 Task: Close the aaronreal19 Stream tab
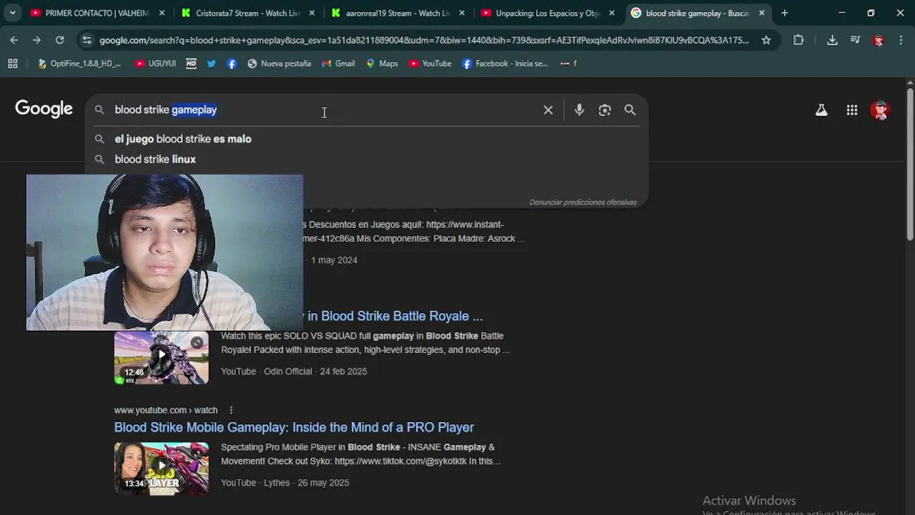(462, 13)
